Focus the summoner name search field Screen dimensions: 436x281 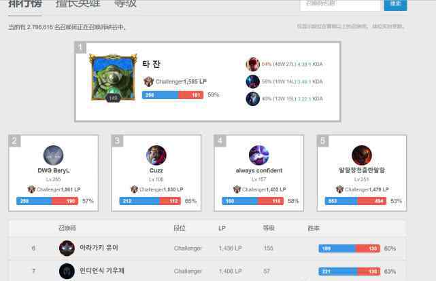[340, 5]
